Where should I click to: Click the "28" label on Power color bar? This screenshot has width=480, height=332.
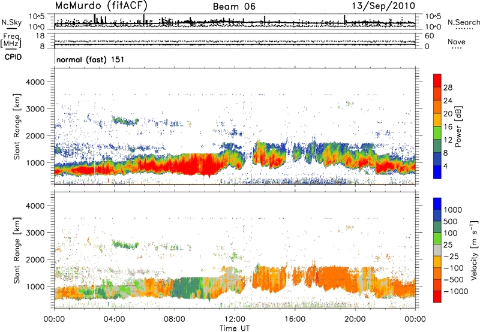pos(448,87)
